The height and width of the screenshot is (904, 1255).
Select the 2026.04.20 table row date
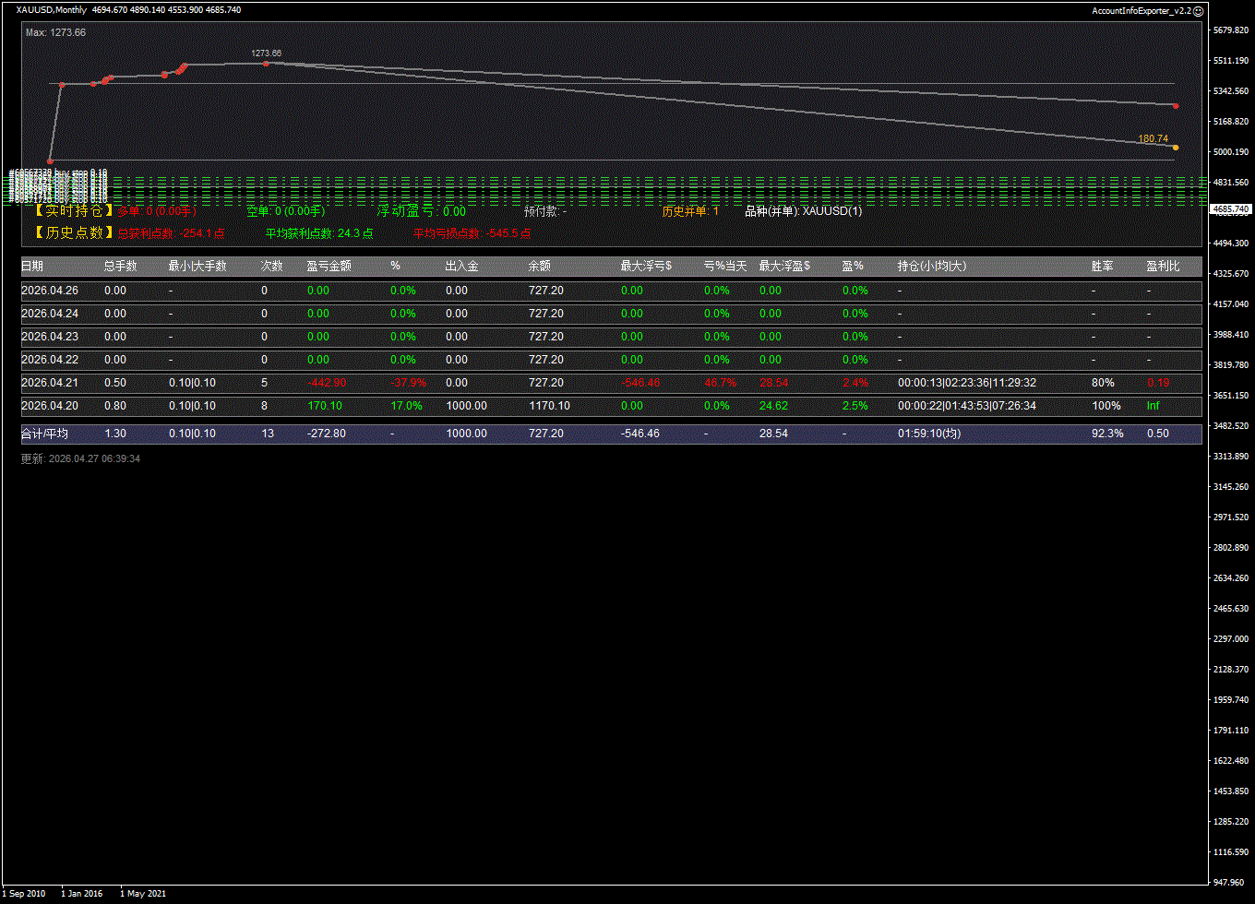click(x=50, y=406)
